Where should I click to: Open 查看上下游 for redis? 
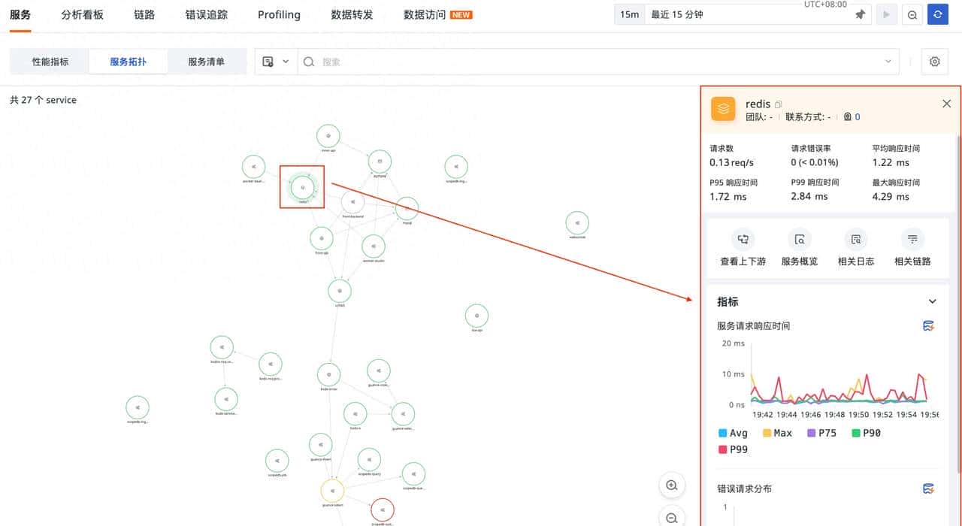[743, 249]
